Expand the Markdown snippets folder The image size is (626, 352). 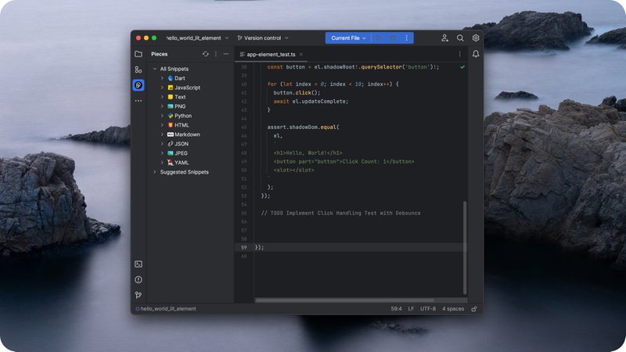coord(162,135)
